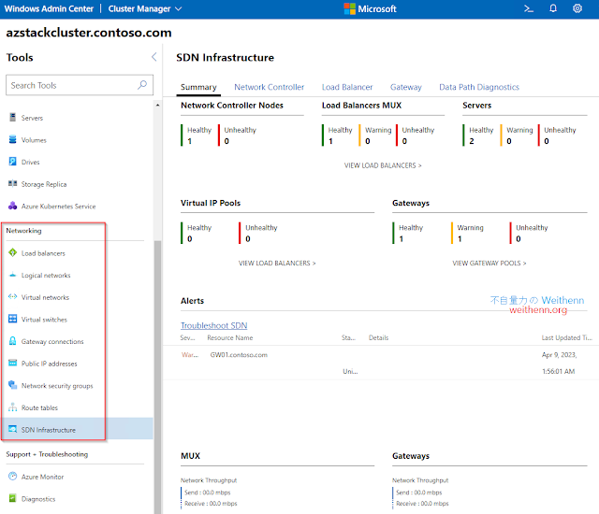
Task: Open Azure Monitor tool
Action: click(x=42, y=477)
